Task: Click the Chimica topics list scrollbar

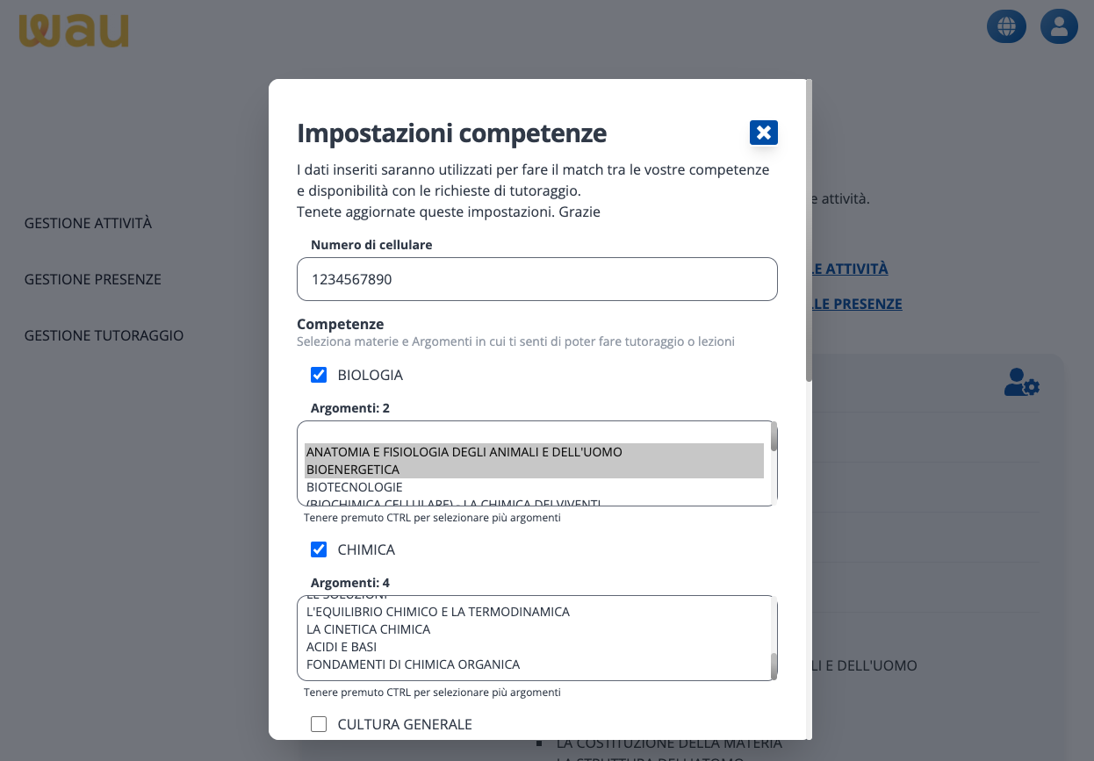Action: click(774, 665)
